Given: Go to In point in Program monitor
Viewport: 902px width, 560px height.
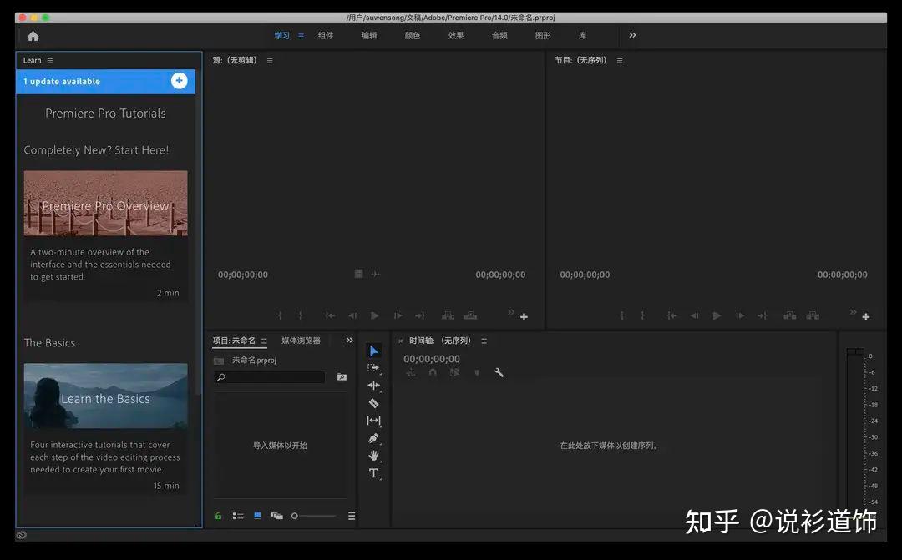Looking at the screenshot, I should [671, 315].
